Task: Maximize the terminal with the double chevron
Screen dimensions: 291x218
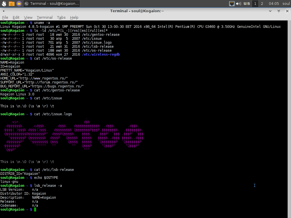Action: 279,11
